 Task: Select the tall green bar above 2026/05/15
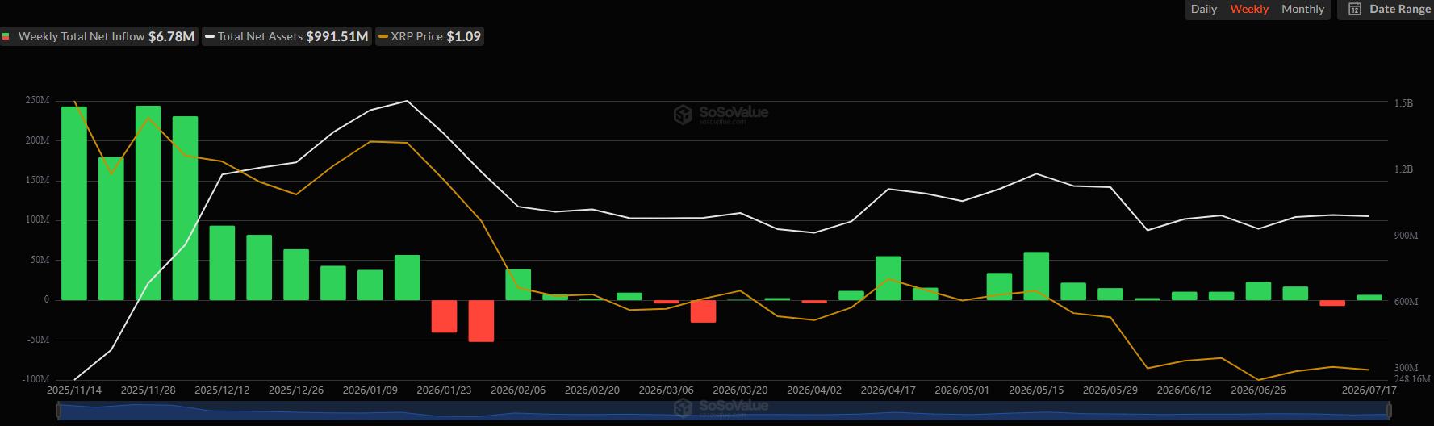click(x=1036, y=276)
